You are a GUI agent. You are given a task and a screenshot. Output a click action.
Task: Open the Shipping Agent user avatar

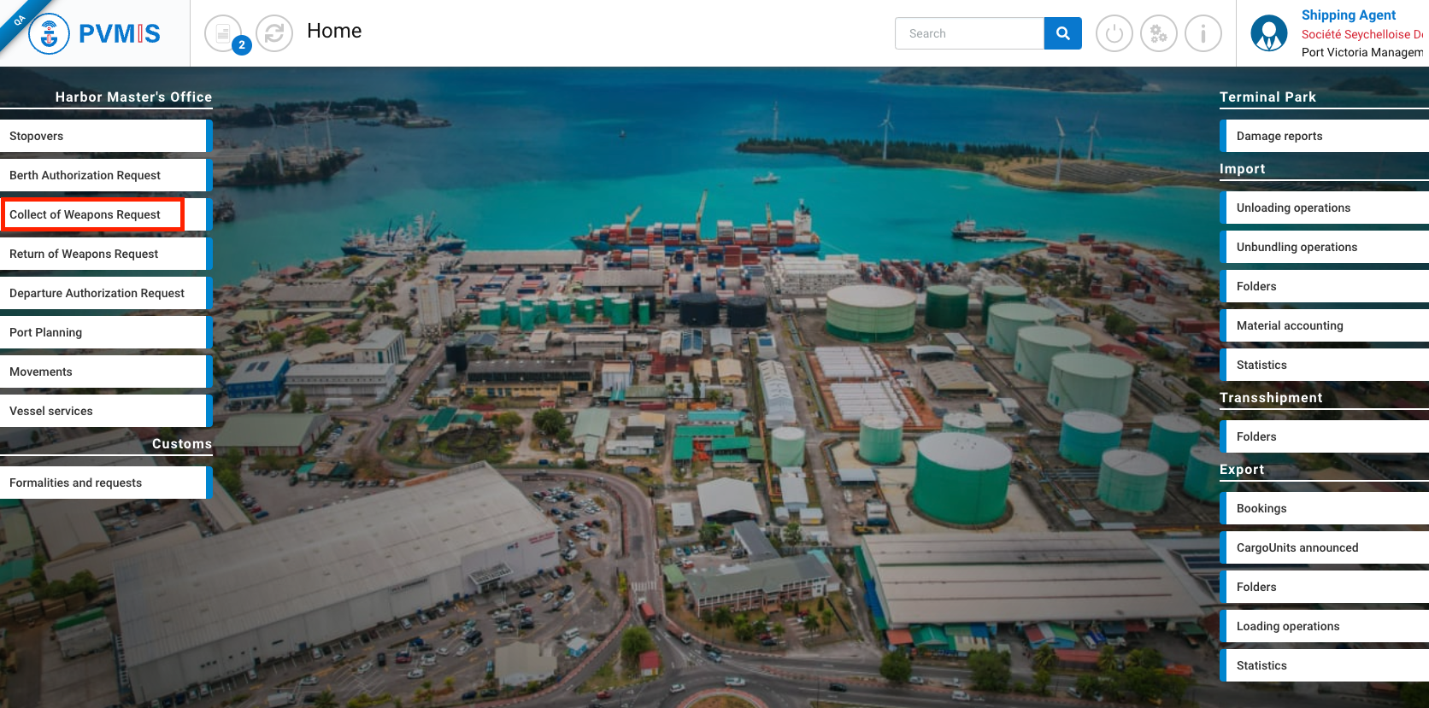tap(1268, 34)
